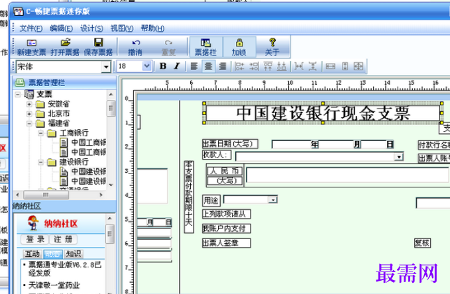Click the tree vertical scrollbar down arrow
Viewport: 450px width, 294px height.
point(111,185)
